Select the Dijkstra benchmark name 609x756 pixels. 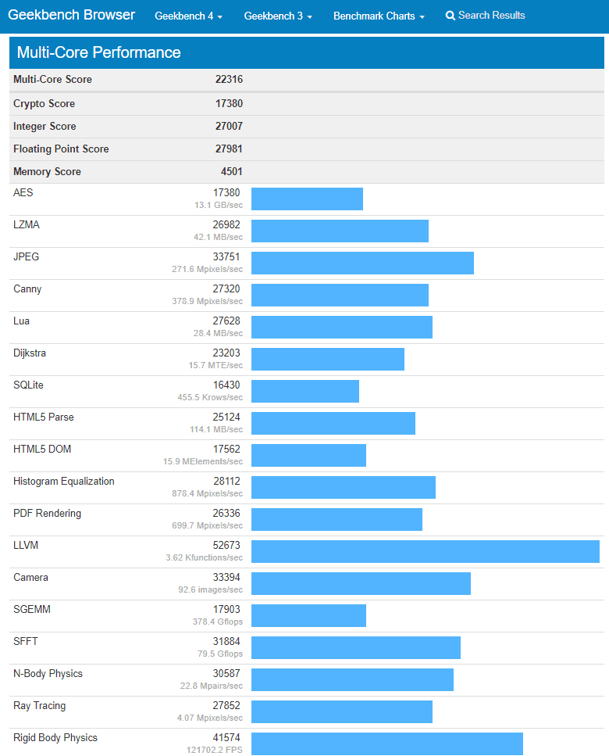click(x=30, y=353)
